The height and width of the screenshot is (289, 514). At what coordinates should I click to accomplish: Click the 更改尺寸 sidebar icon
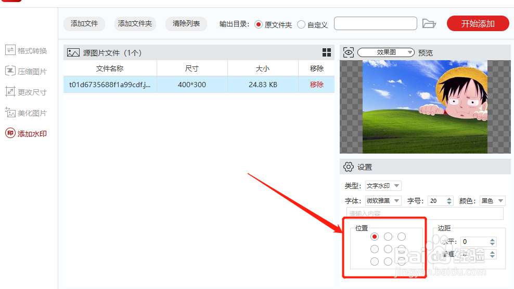10,91
